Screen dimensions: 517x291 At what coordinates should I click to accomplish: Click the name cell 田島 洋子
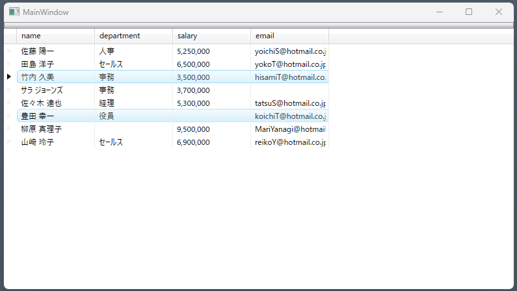coord(56,64)
